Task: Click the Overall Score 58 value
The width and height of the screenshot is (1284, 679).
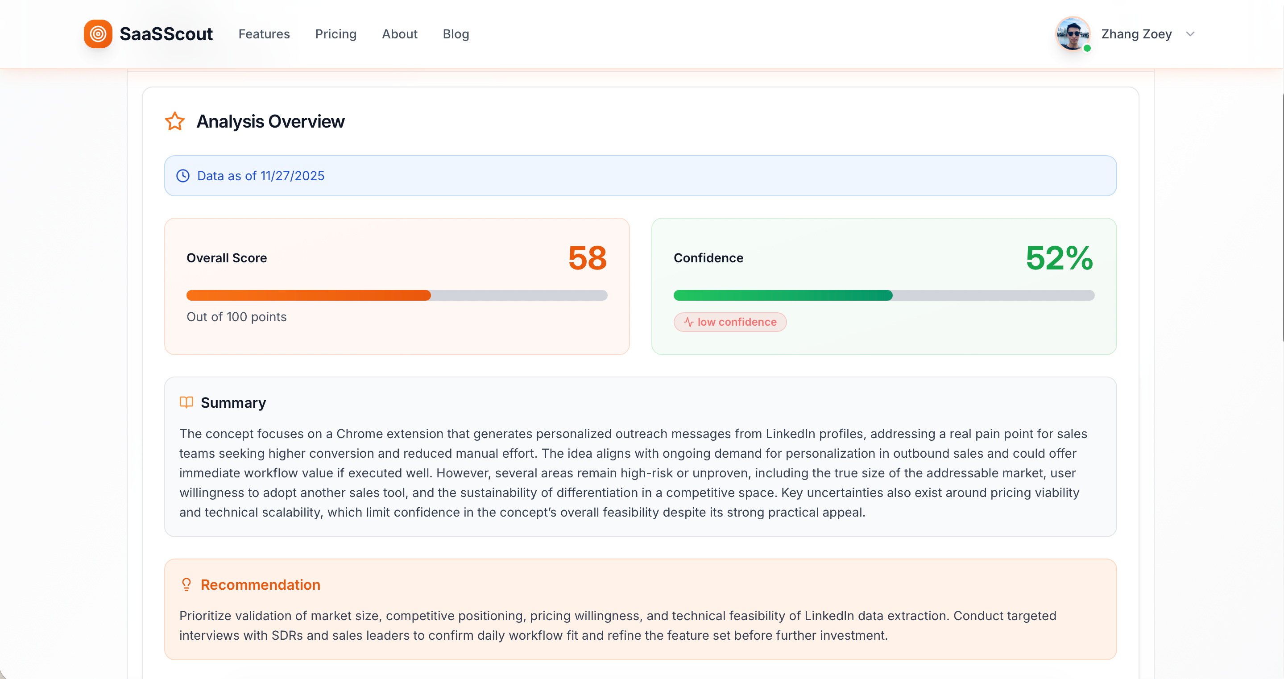Action: pyautogui.click(x=588, y=258)
